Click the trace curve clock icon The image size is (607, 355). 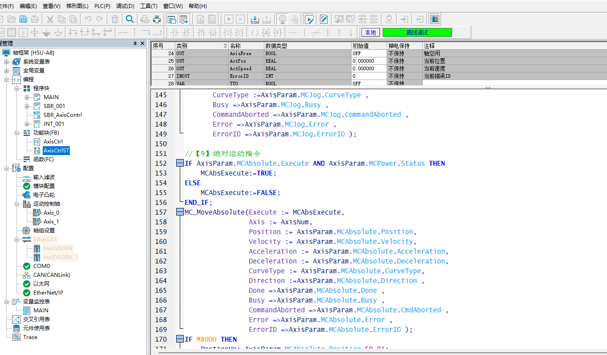pos(294,19)
